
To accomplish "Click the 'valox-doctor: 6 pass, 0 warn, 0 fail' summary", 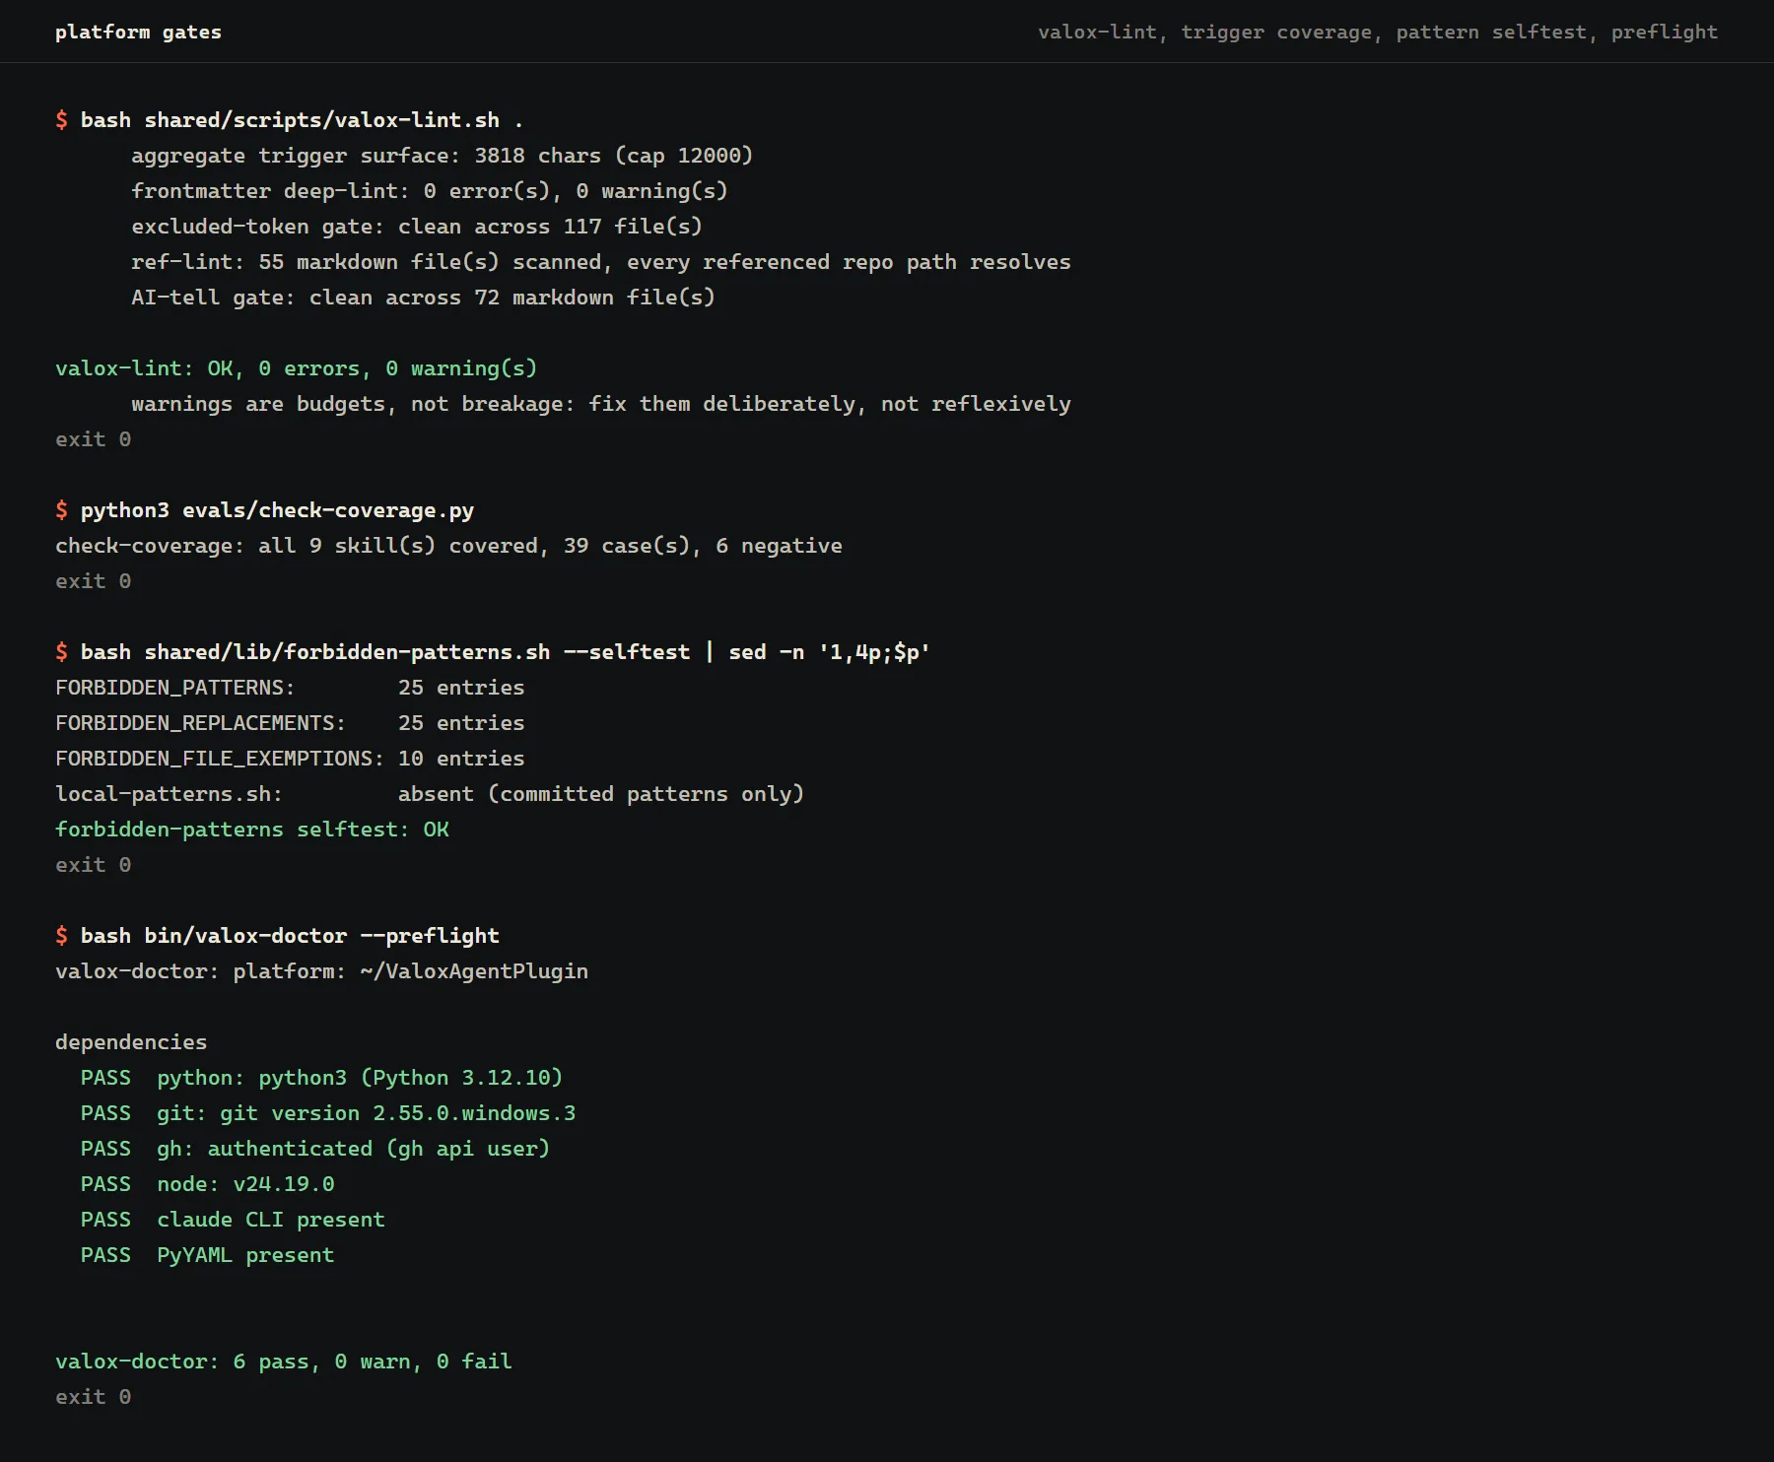I will (x=284, y=1362).
